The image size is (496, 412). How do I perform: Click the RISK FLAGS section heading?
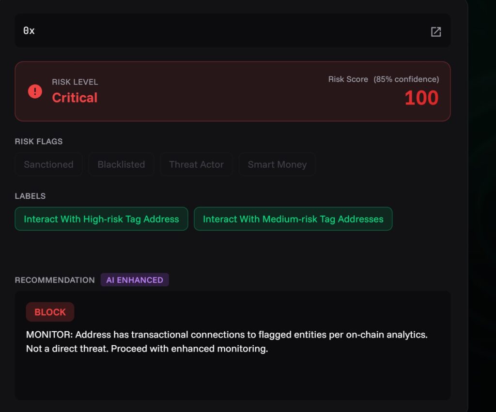(x=39, y=142)
